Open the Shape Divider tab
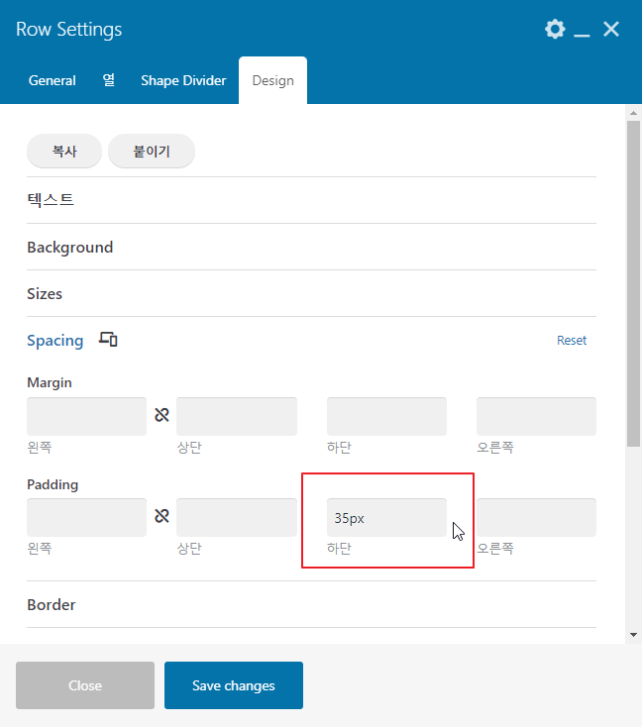 click(x=183, y=80)
